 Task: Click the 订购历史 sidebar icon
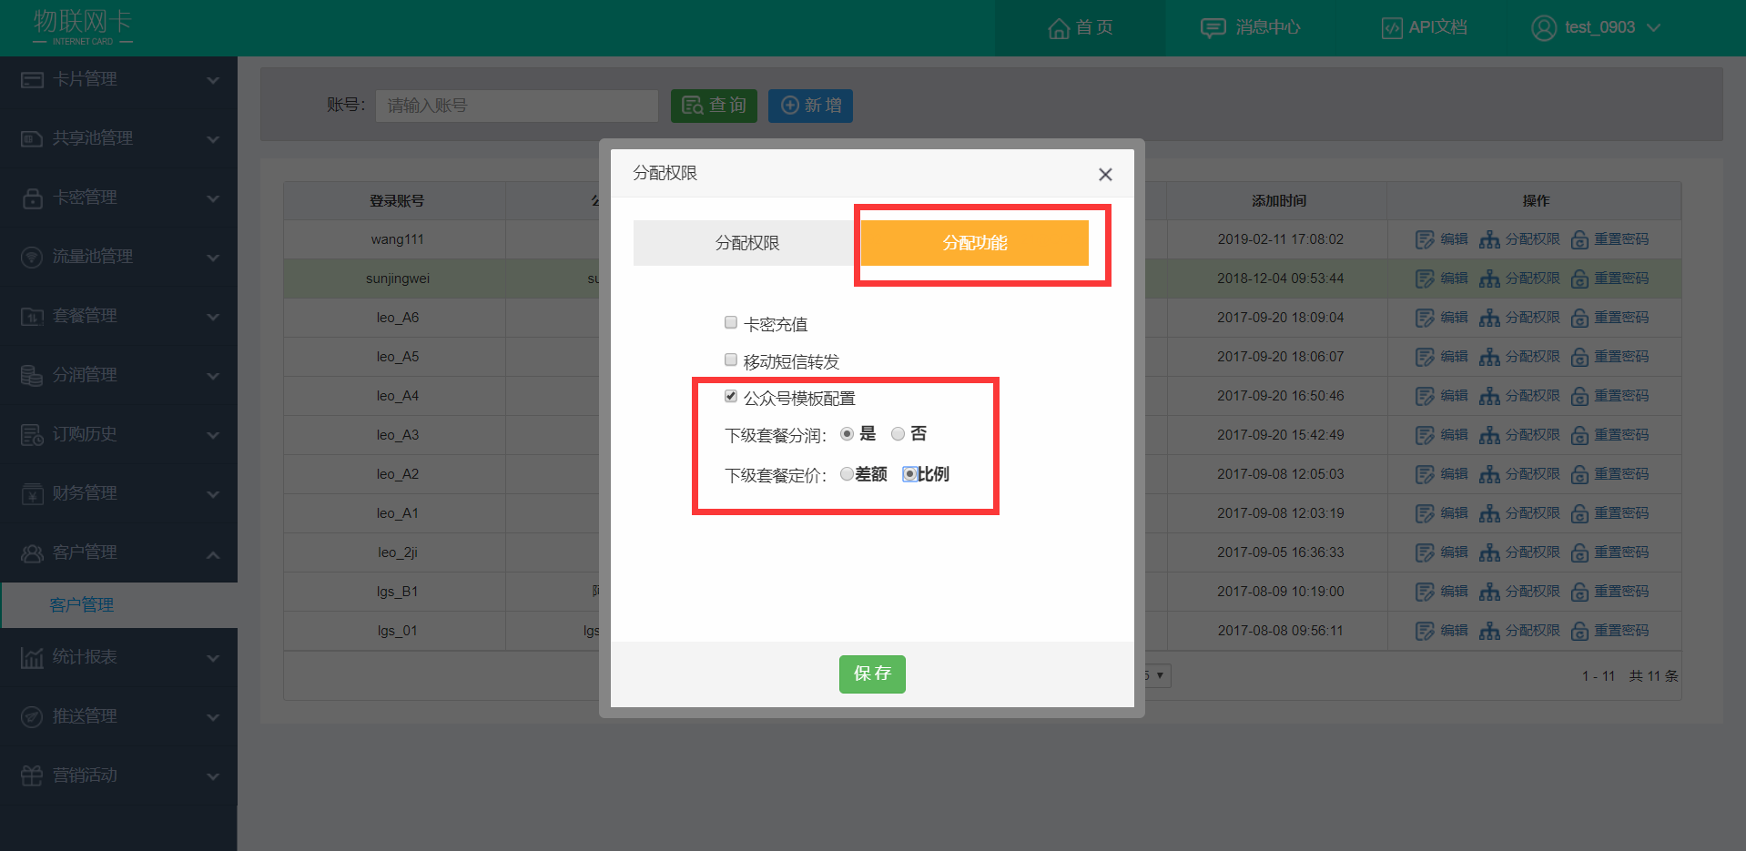click(32, 435)
